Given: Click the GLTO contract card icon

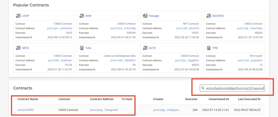Looking at the screenshot, I should pos(145,48).
